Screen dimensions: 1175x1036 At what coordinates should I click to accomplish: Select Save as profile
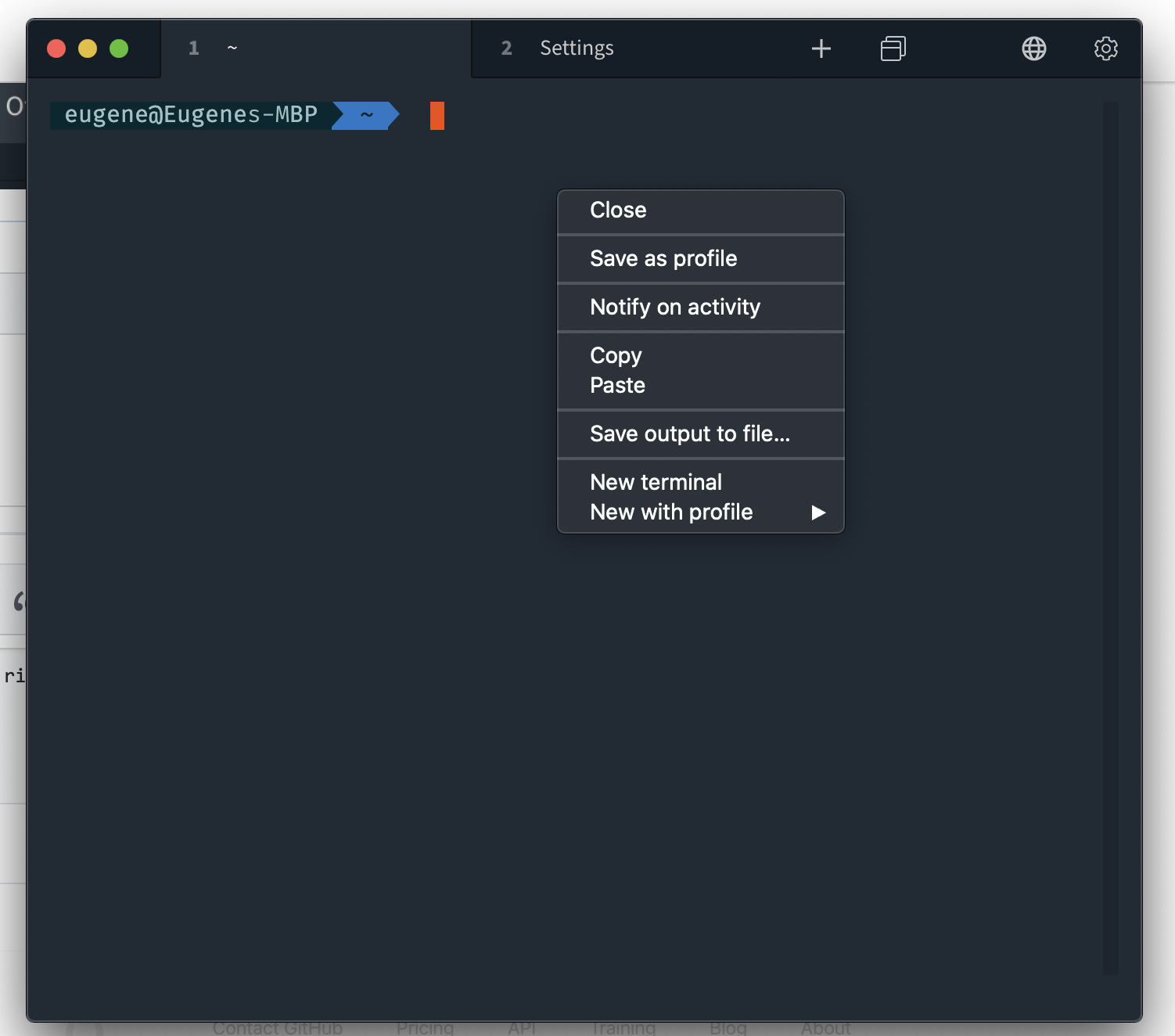click(700, 259)
